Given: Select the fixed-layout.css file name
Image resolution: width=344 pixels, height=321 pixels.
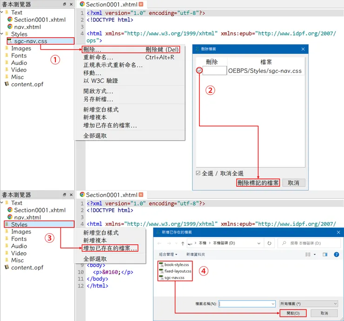Looking at the screenshot, I should (178, 271).
